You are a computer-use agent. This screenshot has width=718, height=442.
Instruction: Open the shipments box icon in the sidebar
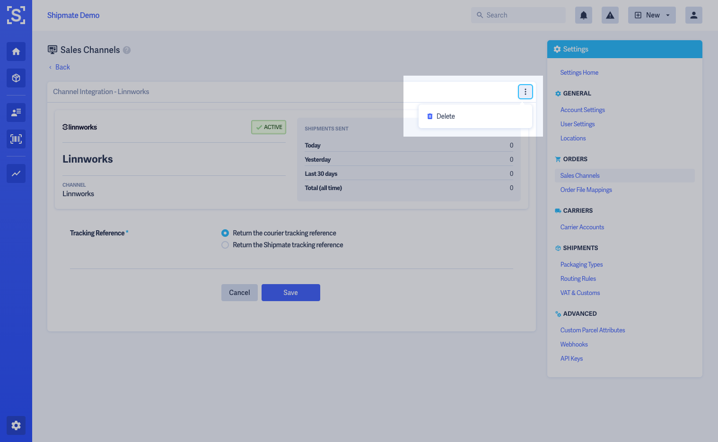[16, 78]
